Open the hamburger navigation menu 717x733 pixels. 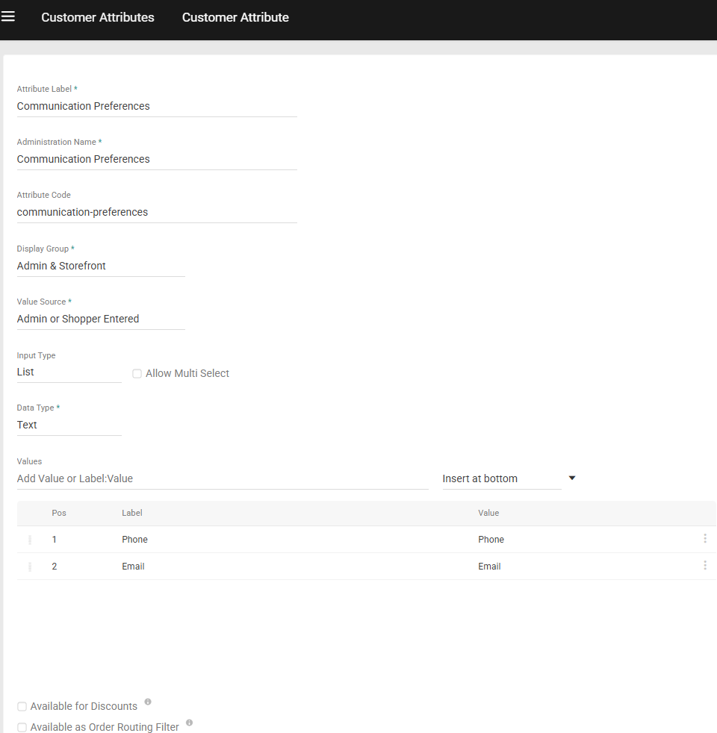coord(8,17)
